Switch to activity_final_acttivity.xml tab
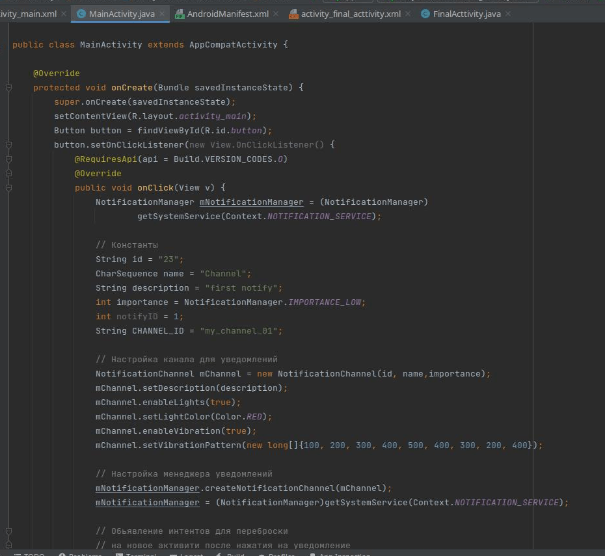Screen dimensions: 605x556 click(x=351, y=14)
